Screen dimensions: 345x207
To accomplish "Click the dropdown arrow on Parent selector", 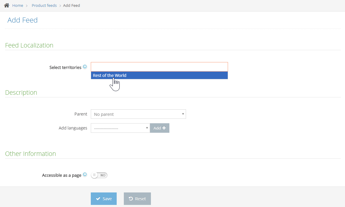I will tap(183, 114).
